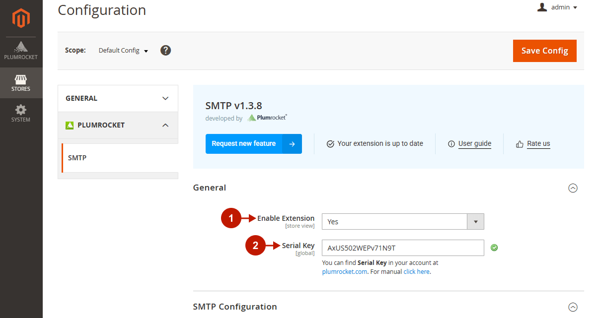Click the 'Scope:' label text
Image resolution: width=599 pixels, height=318 pixels.
(x=75, y=51)
